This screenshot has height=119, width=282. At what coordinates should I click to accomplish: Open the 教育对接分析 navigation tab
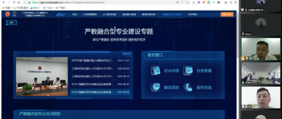click(149, 14)
